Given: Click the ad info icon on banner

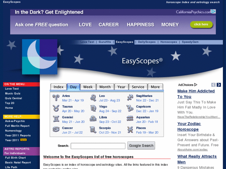Looking at the screenshot, I should 213,11.
